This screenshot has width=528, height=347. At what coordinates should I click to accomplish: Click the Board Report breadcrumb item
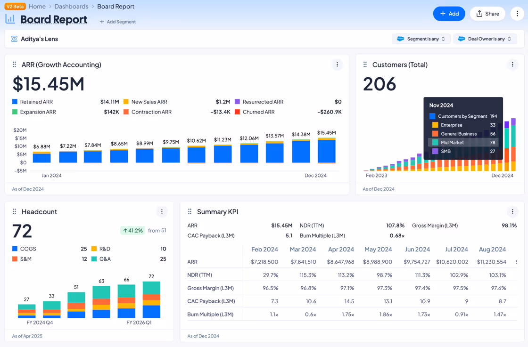pos(116,7)
